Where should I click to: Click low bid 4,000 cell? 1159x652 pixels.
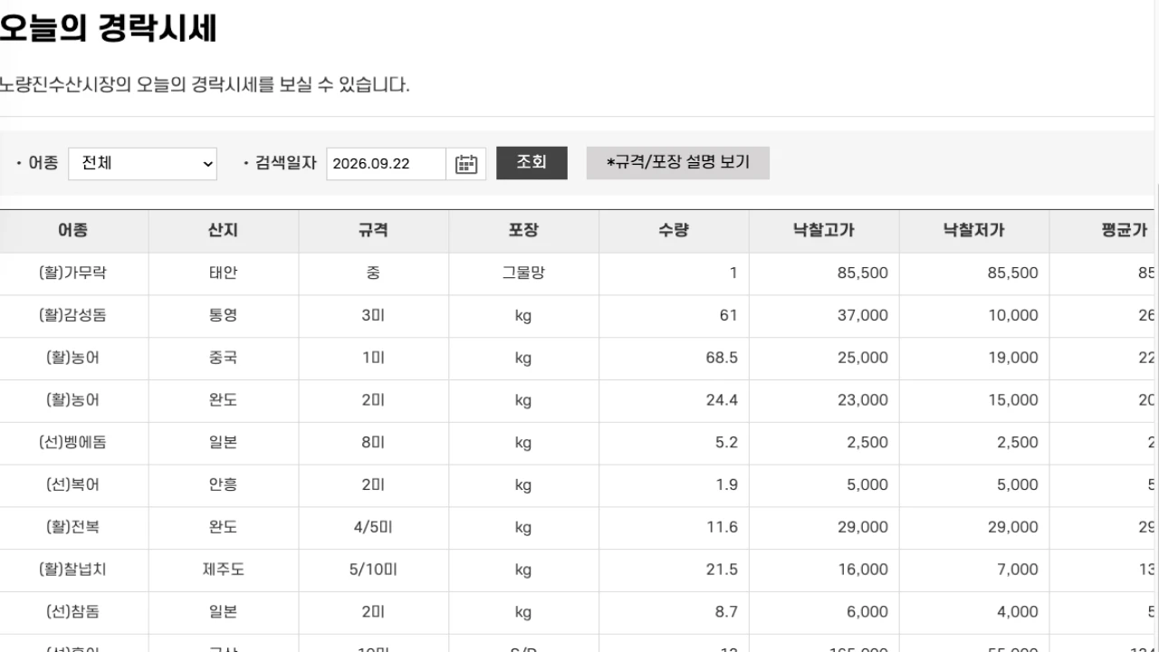(974, 612)
